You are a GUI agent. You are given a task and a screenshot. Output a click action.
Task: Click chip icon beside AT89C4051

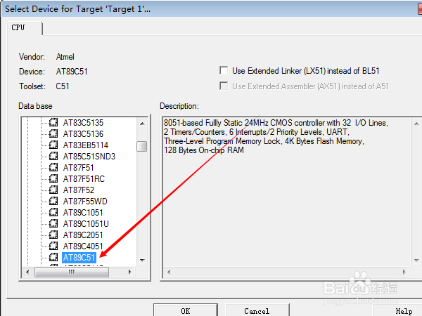coord(53,246)
